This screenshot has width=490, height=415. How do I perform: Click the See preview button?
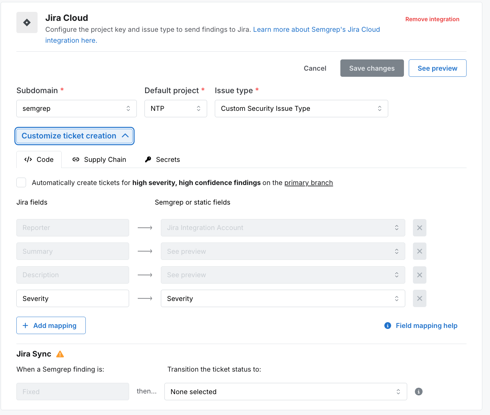pos(437,68)
